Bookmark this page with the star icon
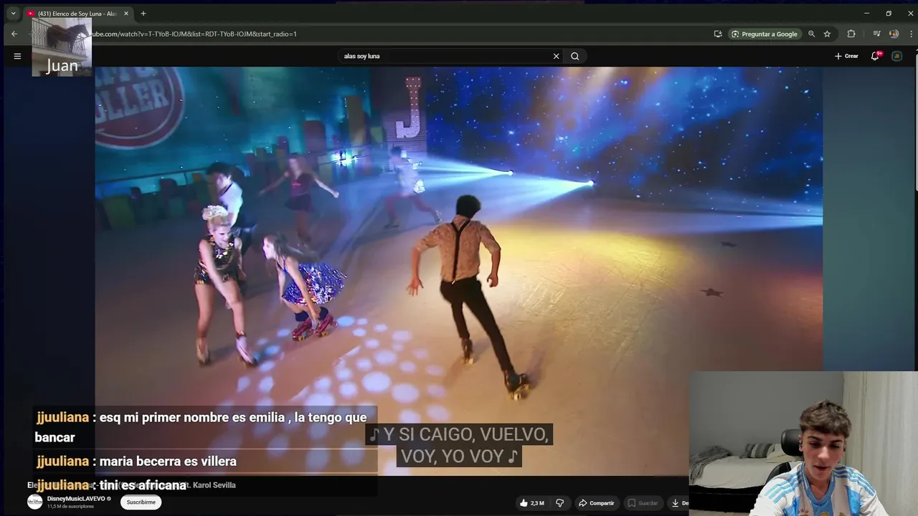This screenshot has width=918, height=516. (827, 34)
